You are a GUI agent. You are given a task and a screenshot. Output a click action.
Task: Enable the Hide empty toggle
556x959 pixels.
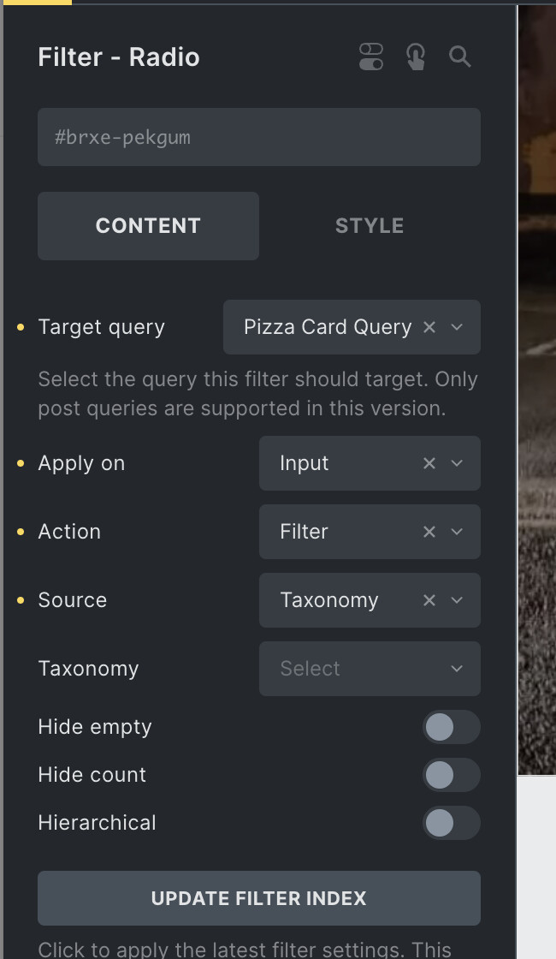(x=452, y=727)
